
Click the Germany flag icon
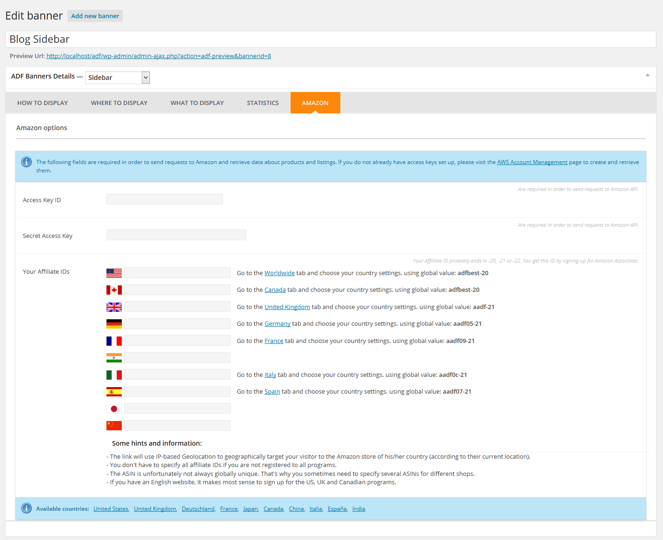(114, 324)
